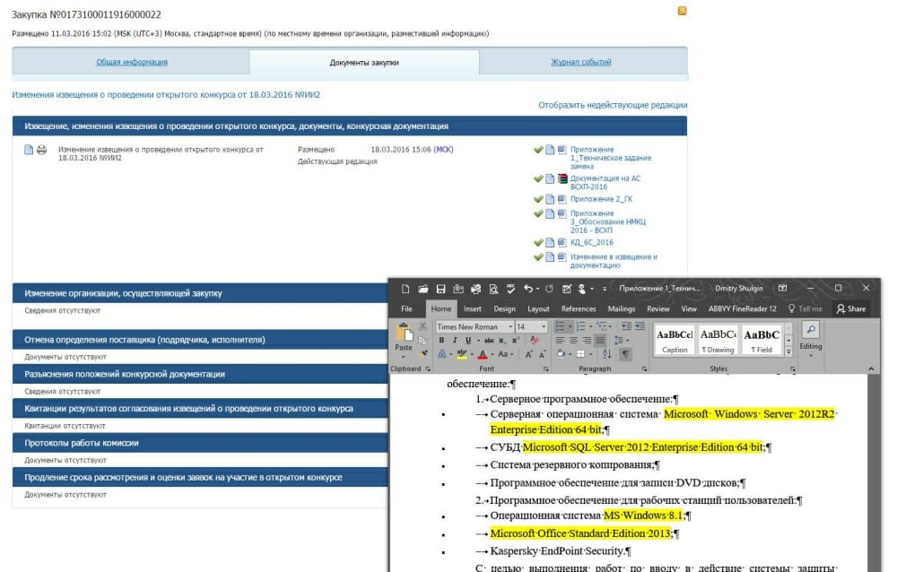Screen dimensions: 897x572
Task: Click the Decrease Indent icon
Action: (x=626, y=326)
